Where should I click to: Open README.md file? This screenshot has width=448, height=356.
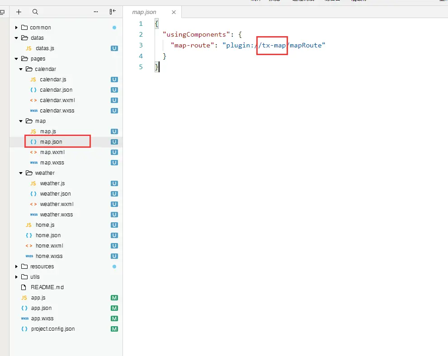click(x=47, y=287)
